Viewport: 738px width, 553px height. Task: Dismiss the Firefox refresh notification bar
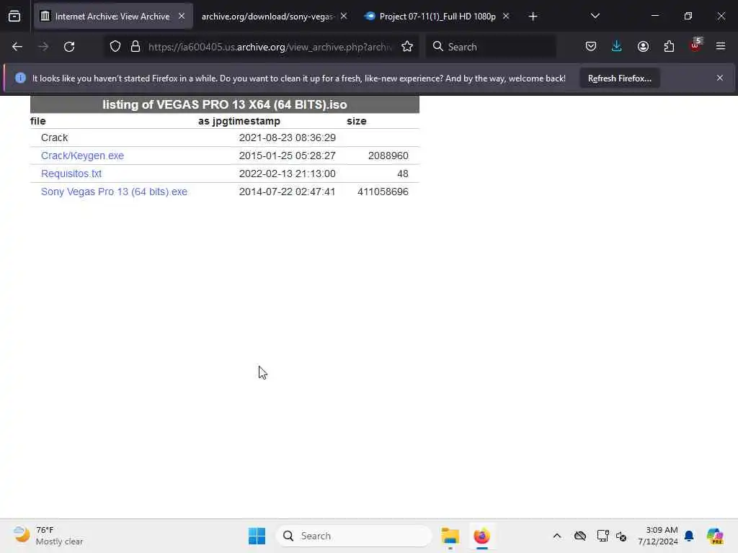[720, 78]
